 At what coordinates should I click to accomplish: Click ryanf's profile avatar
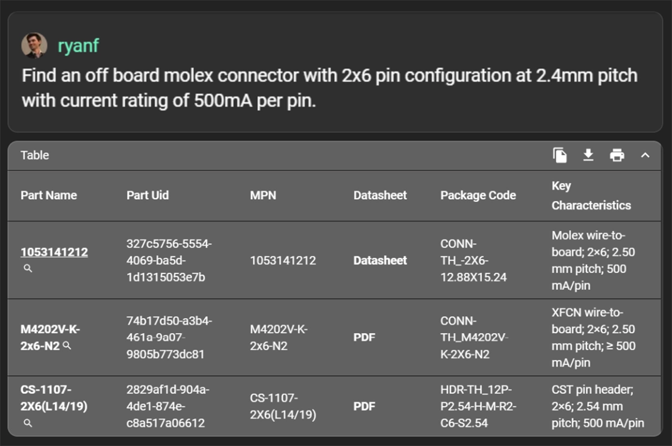pos(34,46)
